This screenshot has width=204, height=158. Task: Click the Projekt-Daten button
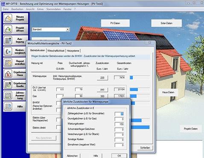coord(191,129)
